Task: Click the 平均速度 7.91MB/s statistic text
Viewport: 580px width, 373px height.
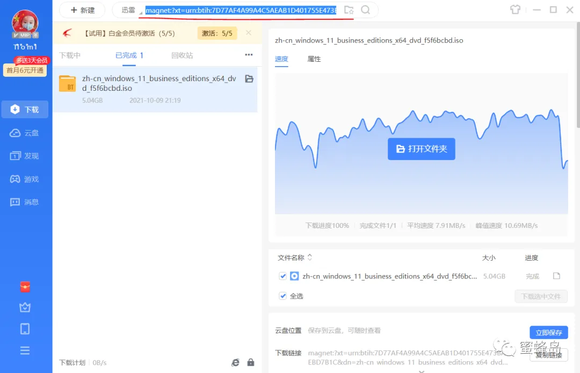Action: [436, 225]
